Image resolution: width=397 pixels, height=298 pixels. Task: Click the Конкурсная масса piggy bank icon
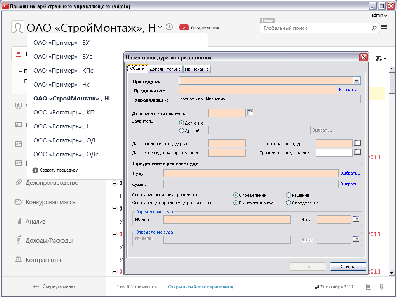coord(18,202)
